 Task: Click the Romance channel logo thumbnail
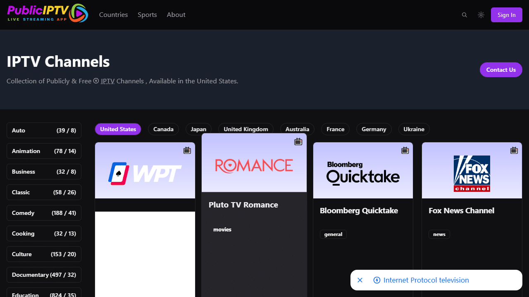(254, 165)
